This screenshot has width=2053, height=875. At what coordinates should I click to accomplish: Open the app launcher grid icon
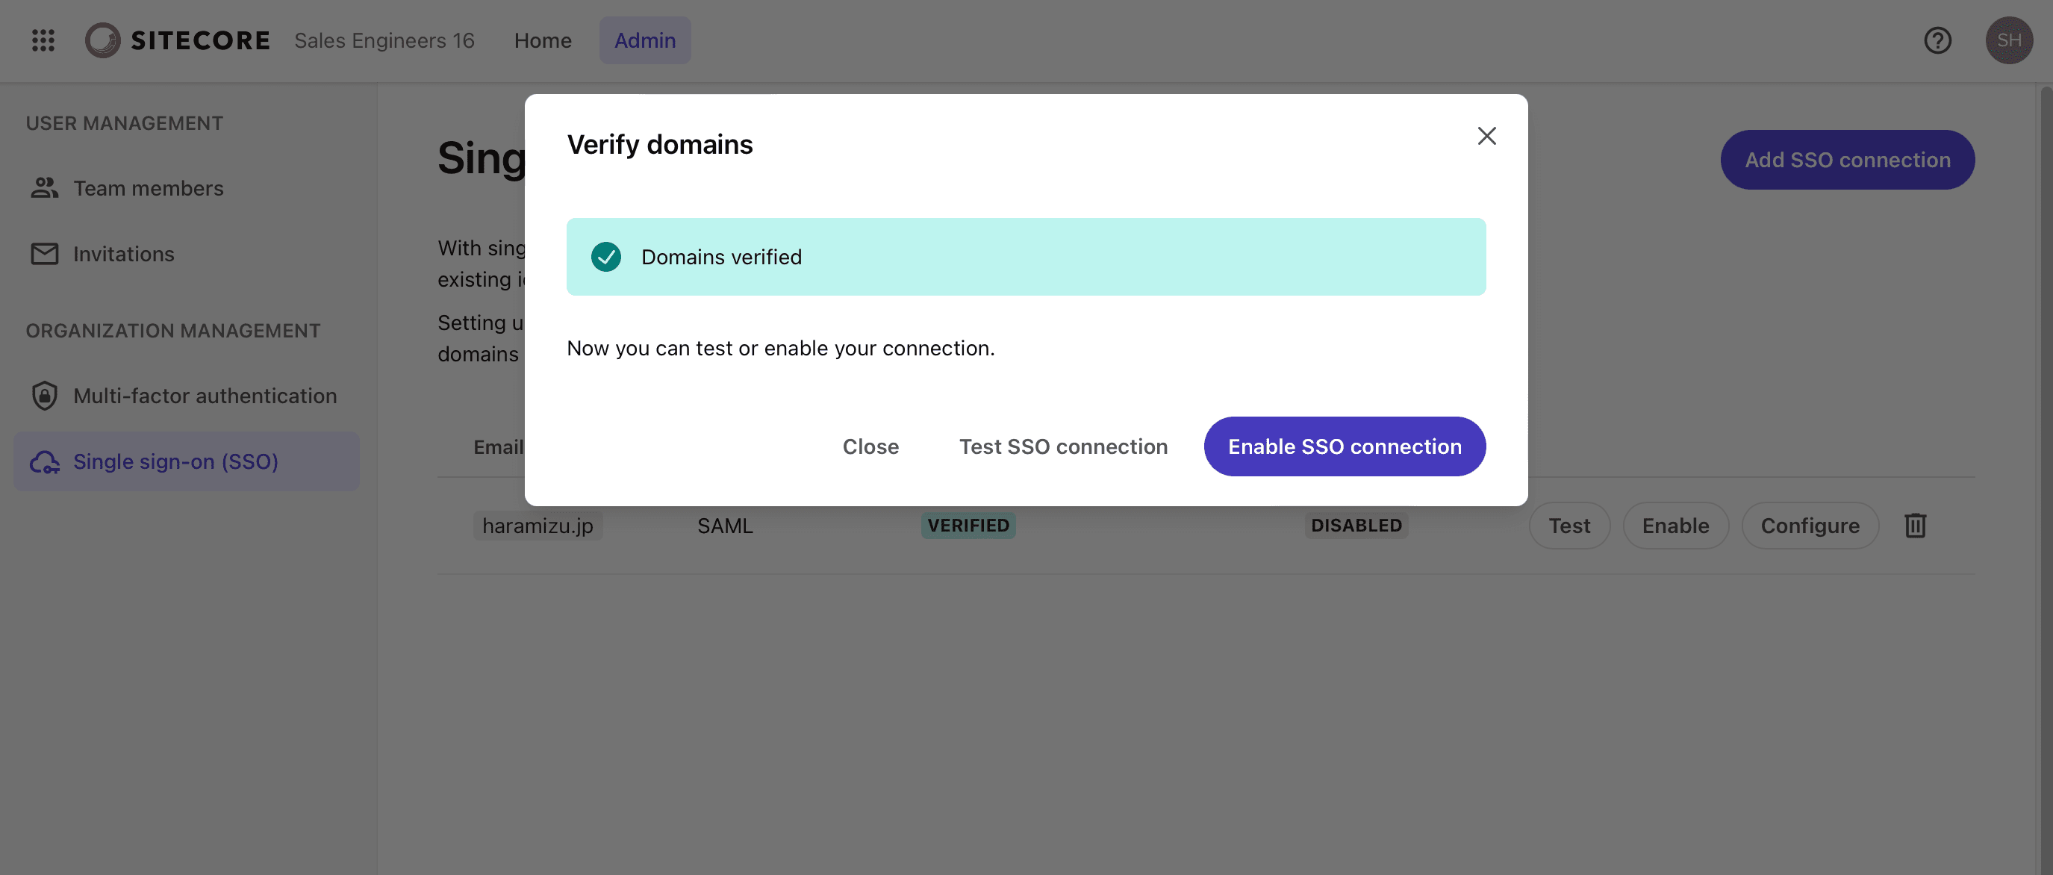pos(43,40)
